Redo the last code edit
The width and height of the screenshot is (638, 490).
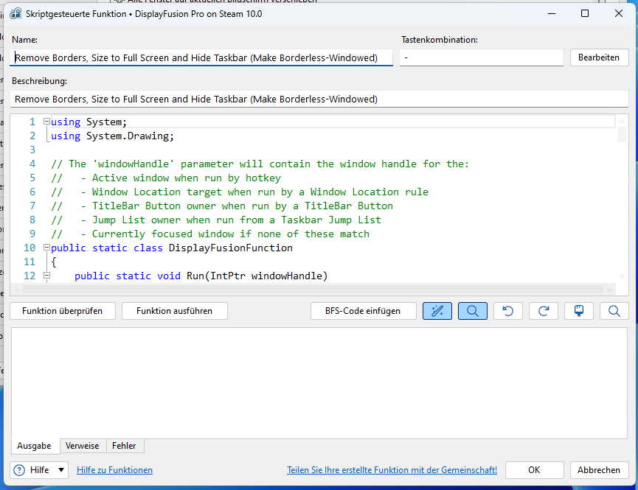(543, 311)
